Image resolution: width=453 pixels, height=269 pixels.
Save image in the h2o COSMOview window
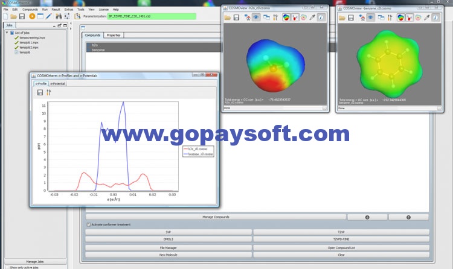click(x=236, y=17)
